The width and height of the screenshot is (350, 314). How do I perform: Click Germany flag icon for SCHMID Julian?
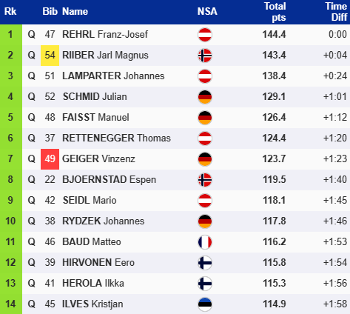click(x=205, y=97)
